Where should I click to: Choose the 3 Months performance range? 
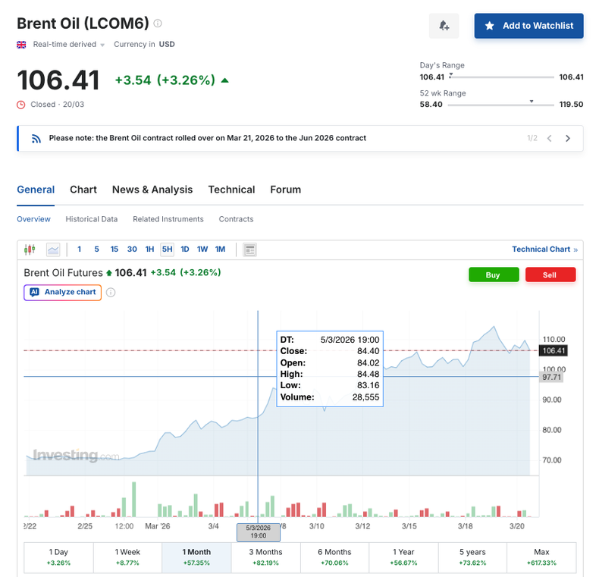[265, 557]
